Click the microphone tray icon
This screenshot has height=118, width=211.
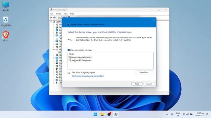(x=172, y=114)
